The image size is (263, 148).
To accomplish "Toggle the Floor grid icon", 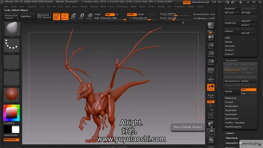I will pos(211,79).
